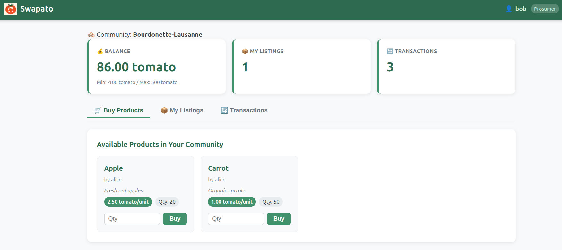Focus the Carrot quantity field
562x250 pixels.
pyautogui.click(x=236, y=219)
